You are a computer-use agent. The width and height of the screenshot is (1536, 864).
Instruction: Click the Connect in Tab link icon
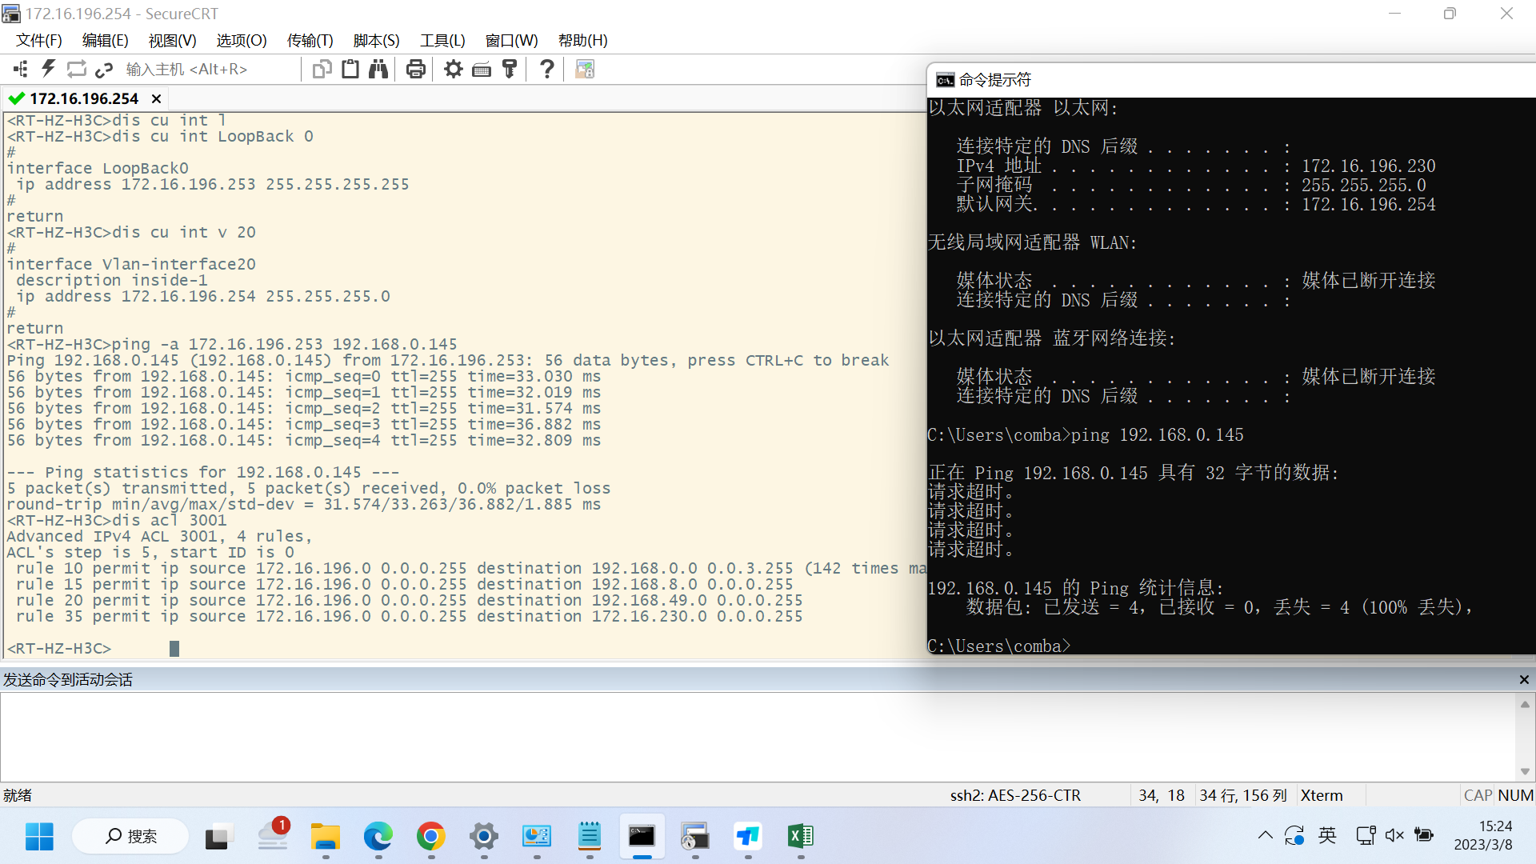104,70
